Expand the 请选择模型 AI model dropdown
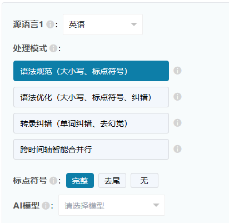Screen dimensions: 229x223 [112, 205]
